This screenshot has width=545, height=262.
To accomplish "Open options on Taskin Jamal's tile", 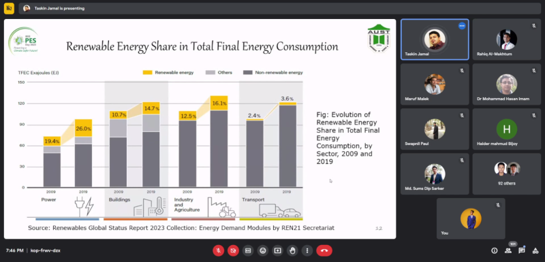I will coord(462,26).
